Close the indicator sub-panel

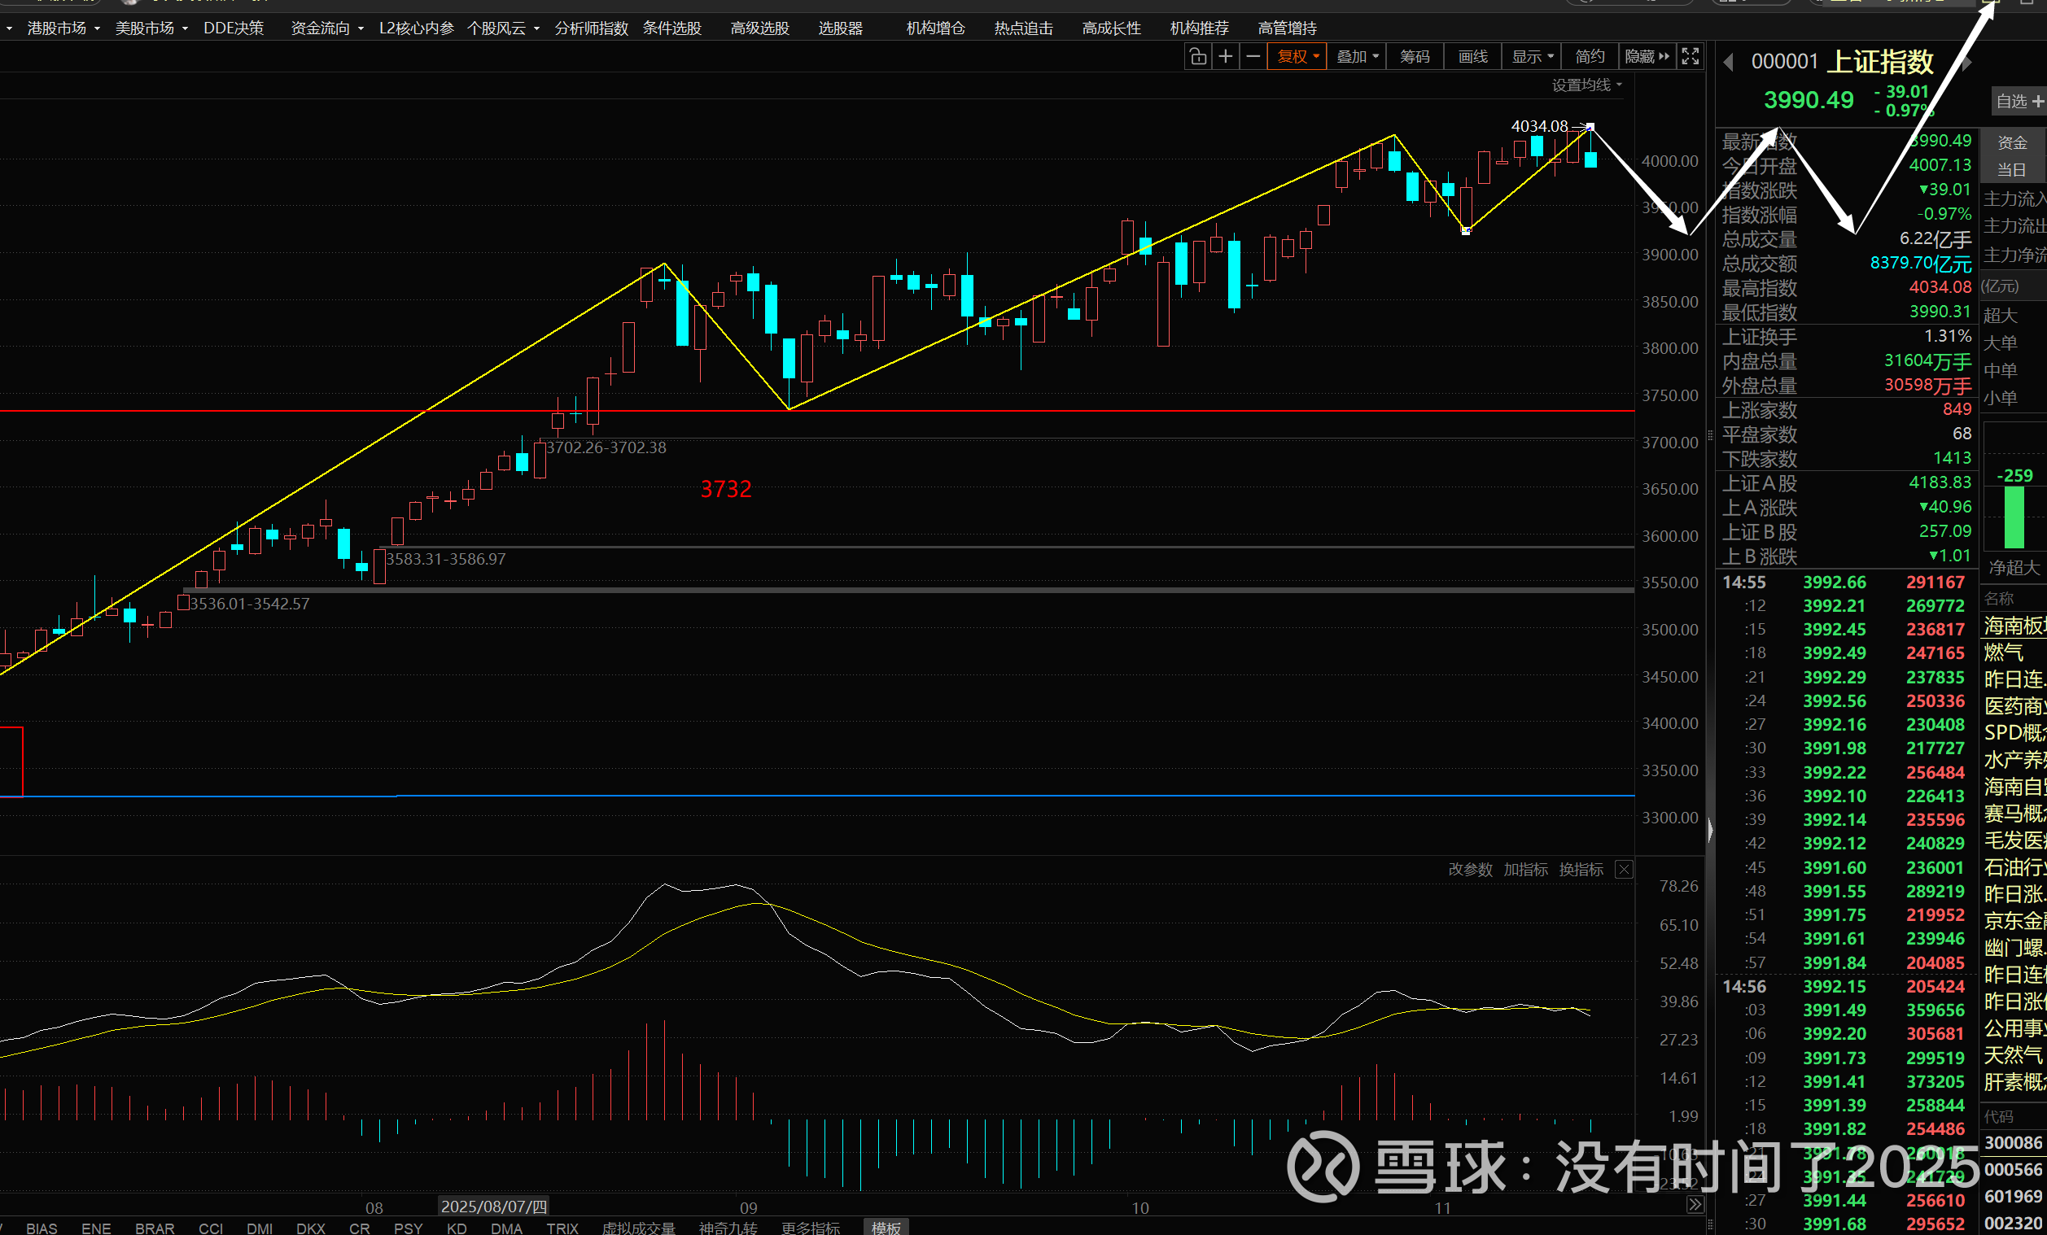coord(1623,870)
